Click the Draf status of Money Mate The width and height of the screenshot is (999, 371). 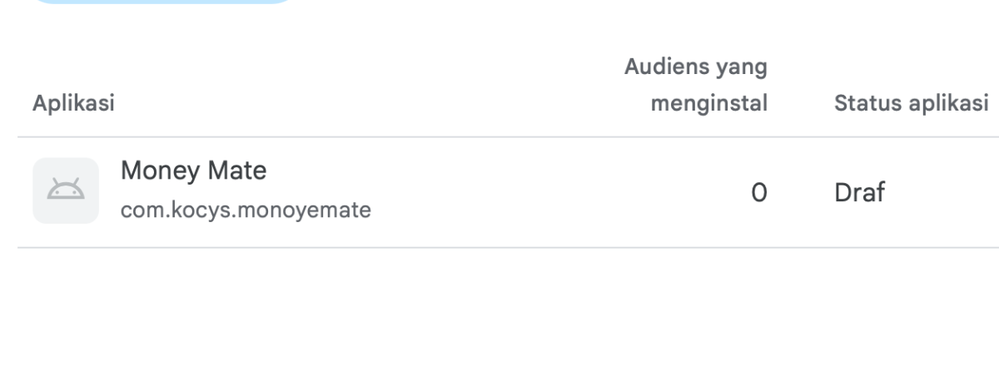[x=859, y=193]
